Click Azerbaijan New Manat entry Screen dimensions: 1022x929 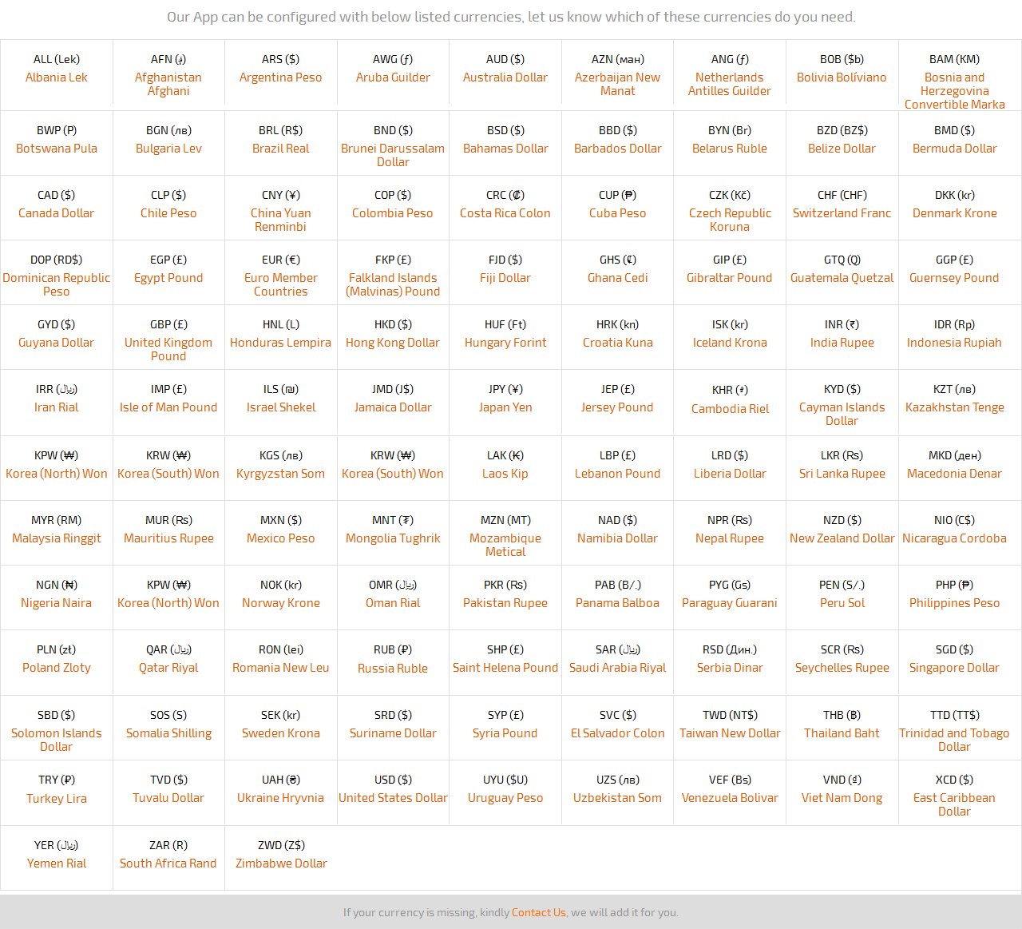(617, 84)
